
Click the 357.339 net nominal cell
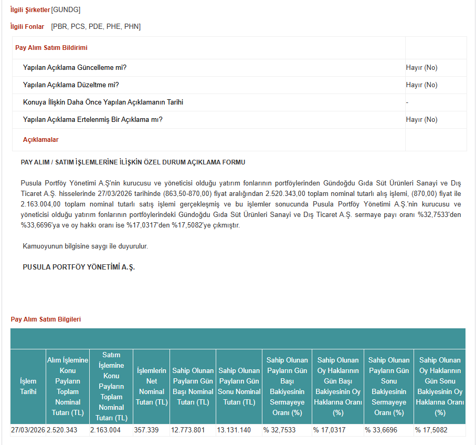pyautogui.click(x=152, y=430)
